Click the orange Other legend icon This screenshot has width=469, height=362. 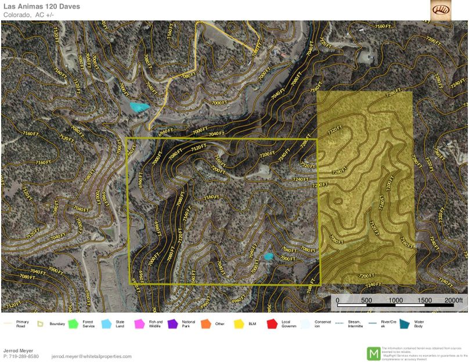point(205,324)
